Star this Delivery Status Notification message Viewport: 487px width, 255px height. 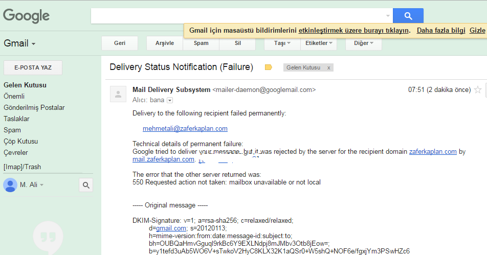coord(478,90)
